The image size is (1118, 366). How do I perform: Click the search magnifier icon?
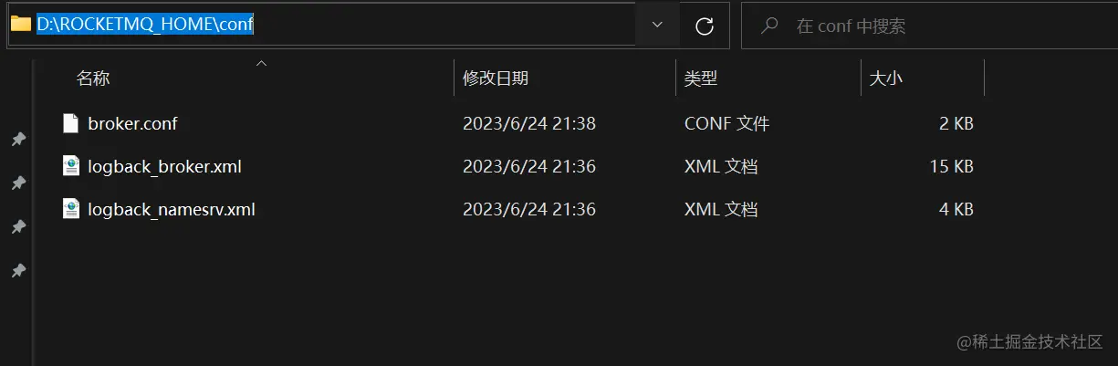pos(770,26)
